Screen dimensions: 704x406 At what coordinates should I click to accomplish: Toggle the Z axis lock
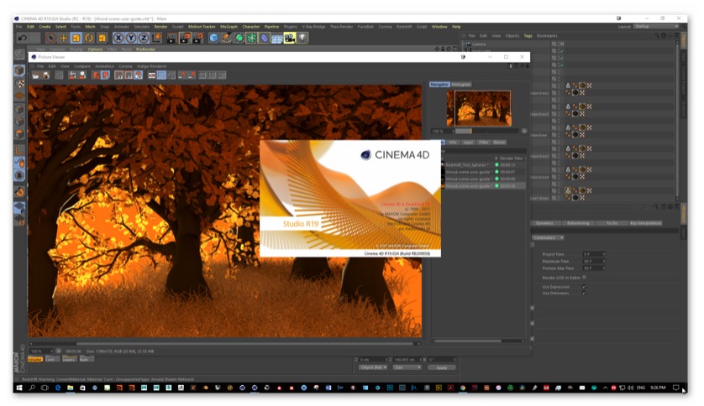click(144, 38)
